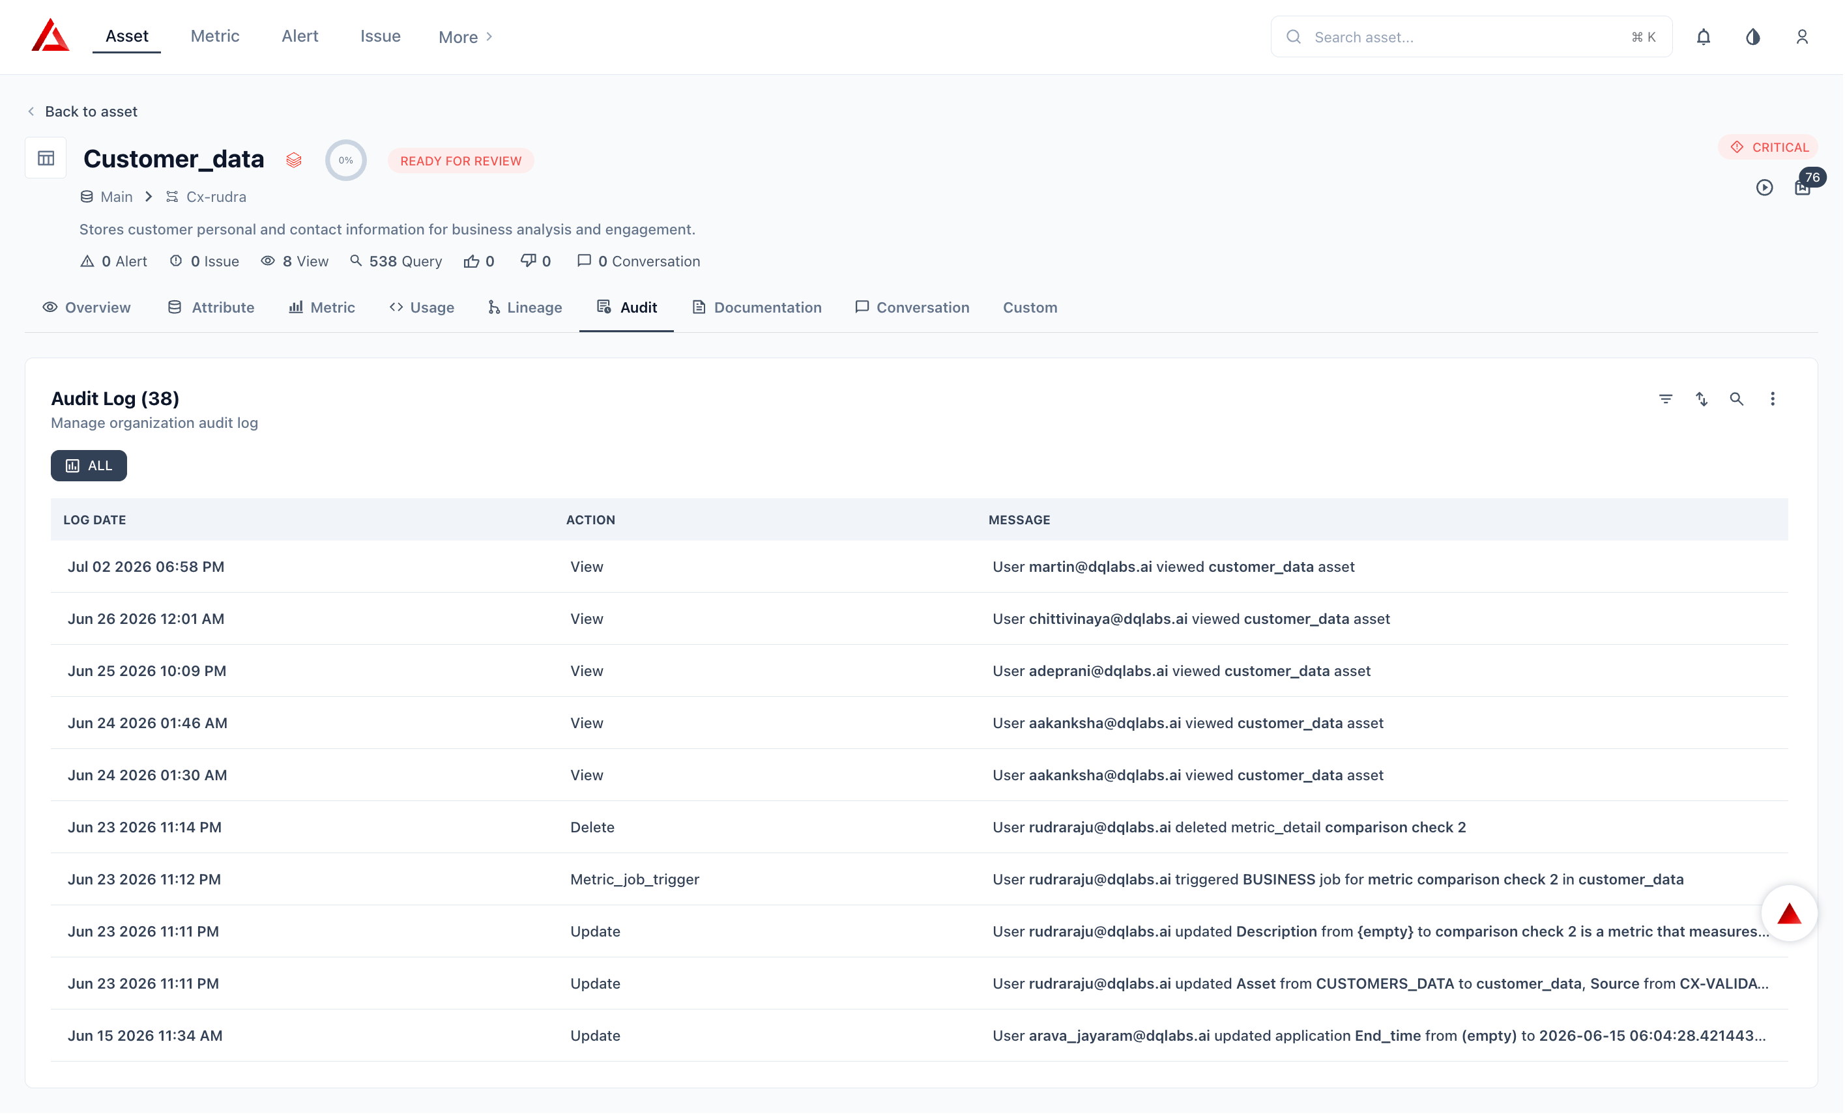This screenshot has height=1115, width=1845.
Task: Switch to the Usage tab
Action: pos(422,307)
